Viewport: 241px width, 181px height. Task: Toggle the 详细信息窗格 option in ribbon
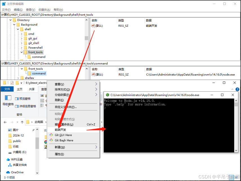coord(26,106)
